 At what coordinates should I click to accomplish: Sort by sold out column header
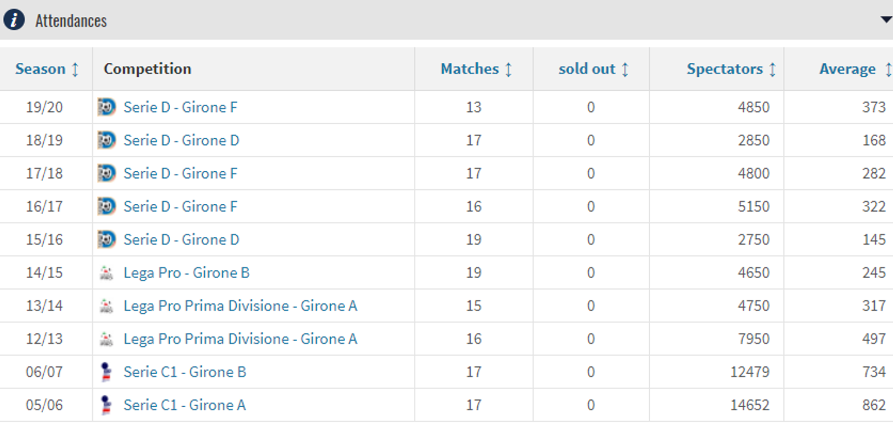pos(593,69)
